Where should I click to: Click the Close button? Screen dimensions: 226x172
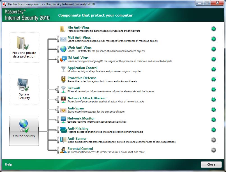211,164
